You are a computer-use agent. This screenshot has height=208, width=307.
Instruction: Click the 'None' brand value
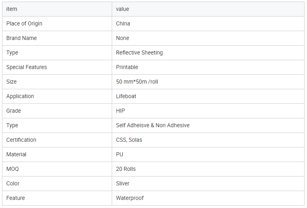123,38
